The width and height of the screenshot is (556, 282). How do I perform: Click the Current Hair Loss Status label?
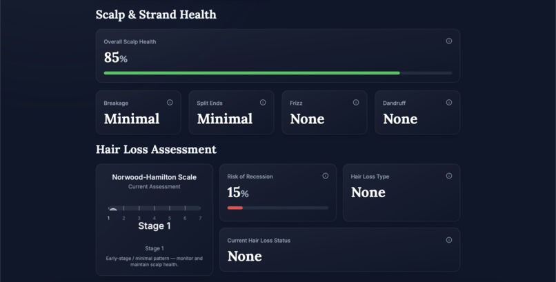coord(259,241)
